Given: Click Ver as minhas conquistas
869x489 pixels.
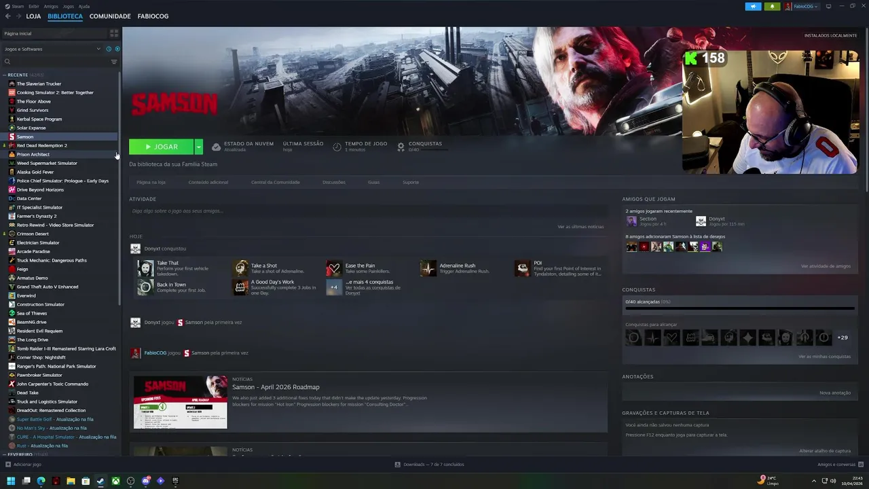Looking at the screenshot, I should click(824, 357).
